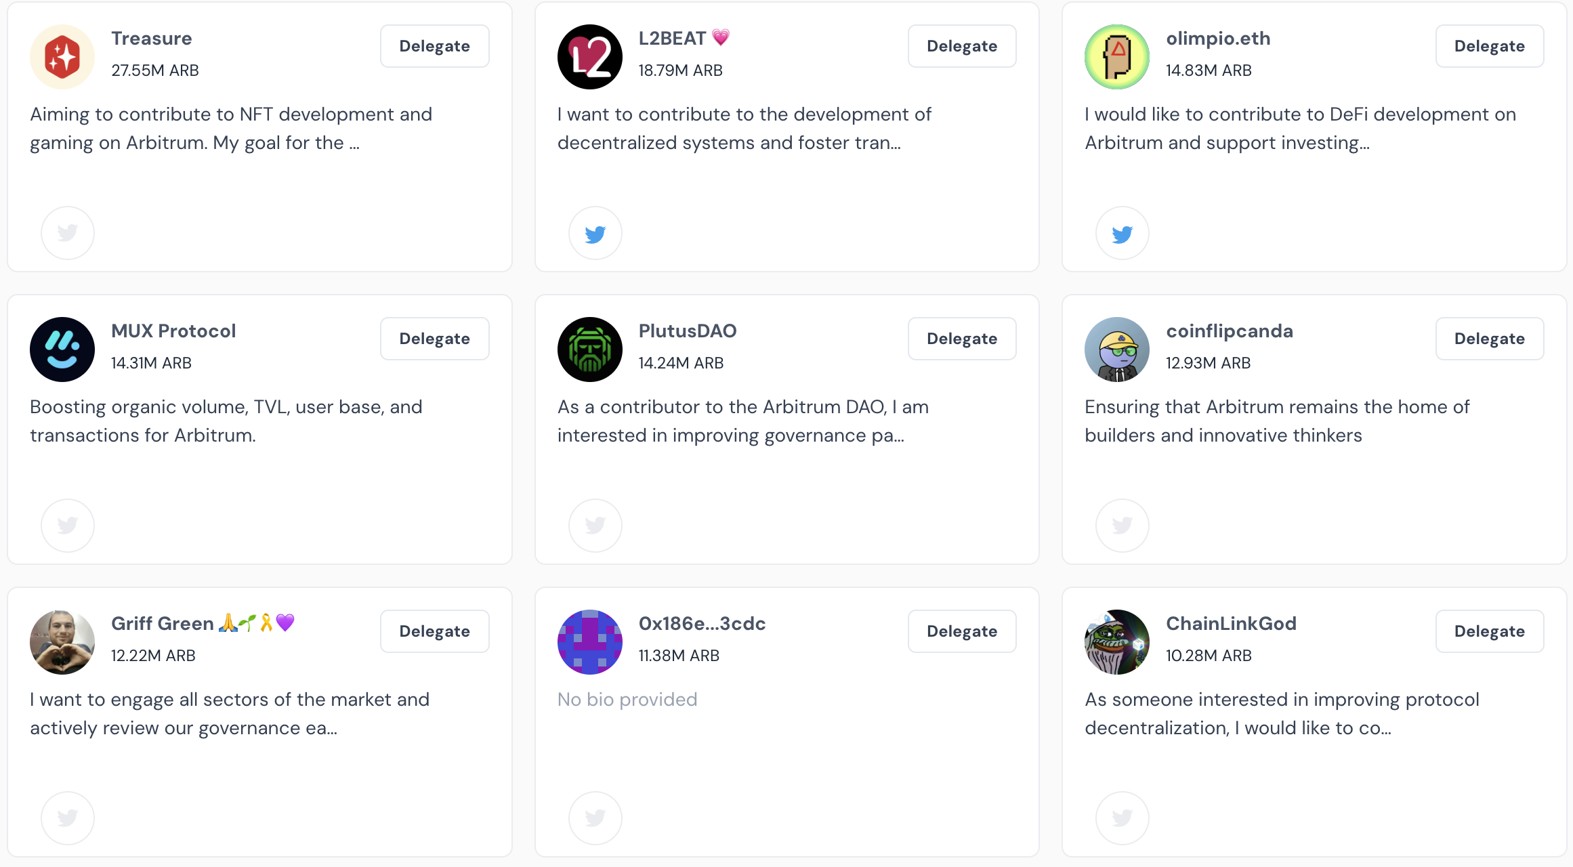Hit Delegate for coinflipcanda

click(1489, 339)
